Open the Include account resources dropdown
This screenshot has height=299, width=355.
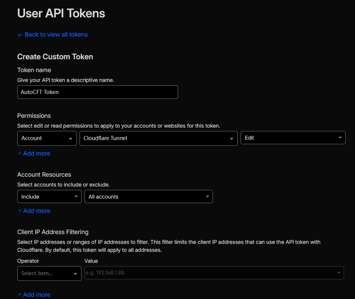[x=49, y=197]
